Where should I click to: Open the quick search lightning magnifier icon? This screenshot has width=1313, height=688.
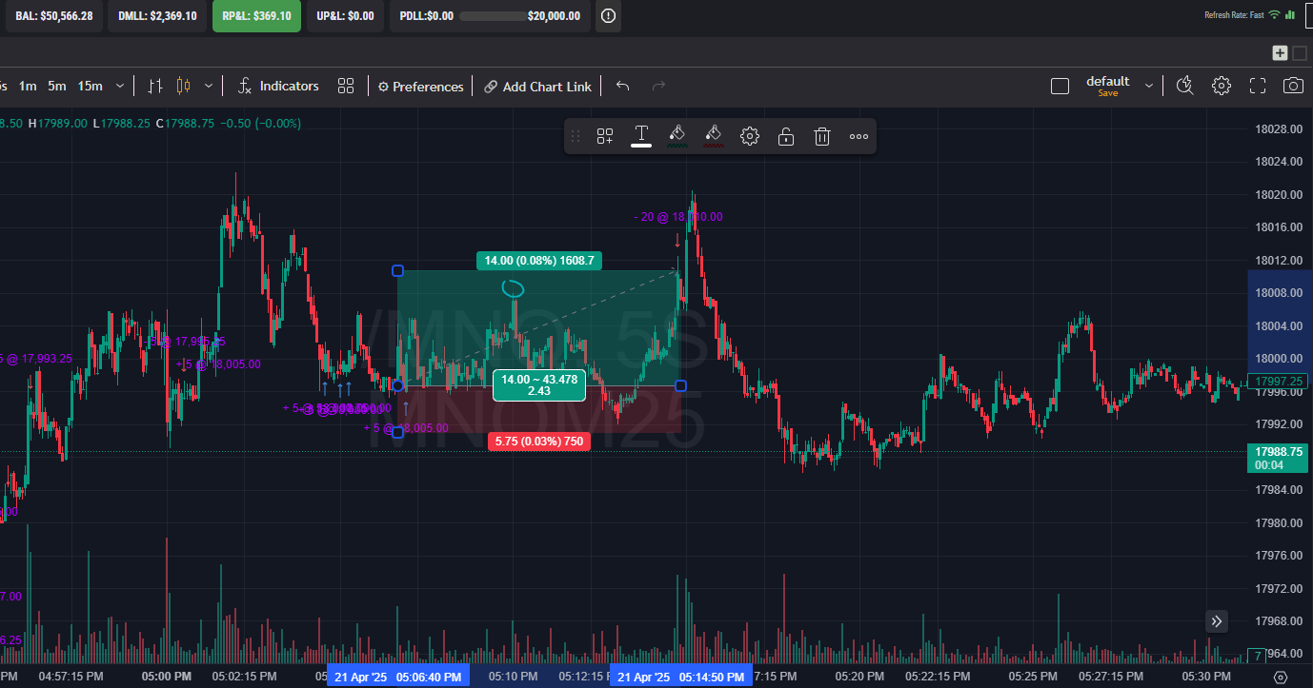(1184, 86)
